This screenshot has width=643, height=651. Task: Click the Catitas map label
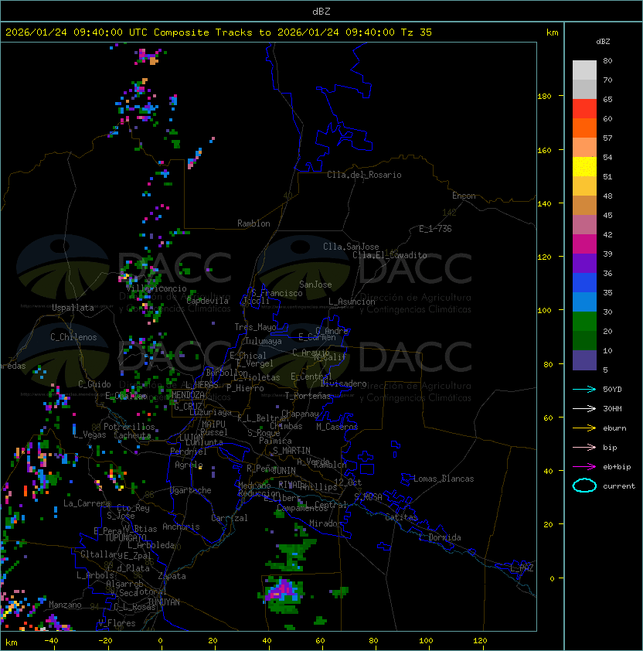click(x=401, y=517)
